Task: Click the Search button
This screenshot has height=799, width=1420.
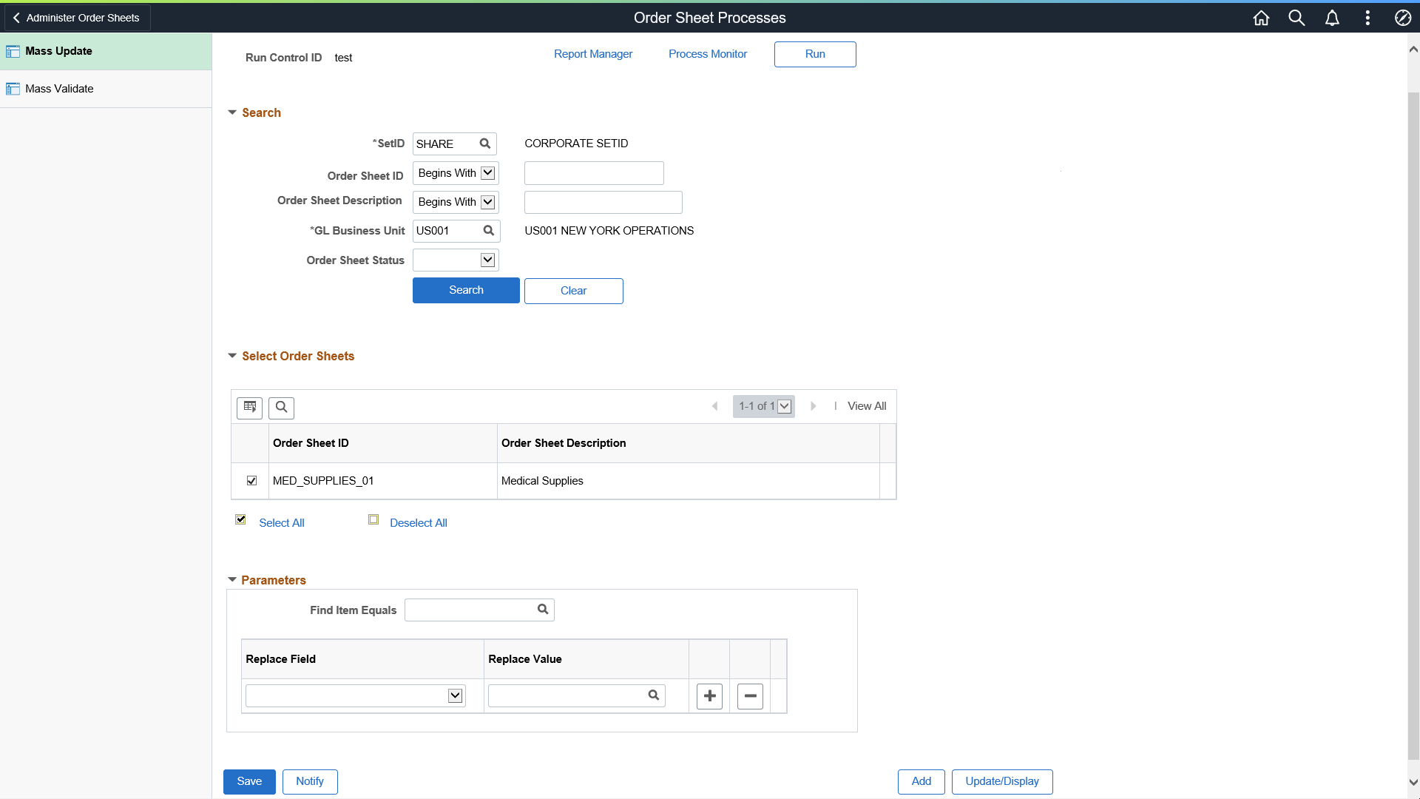Action: pos(466,291)
